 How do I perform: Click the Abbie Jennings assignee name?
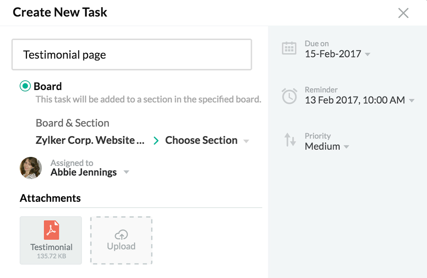tap(84, 172)
